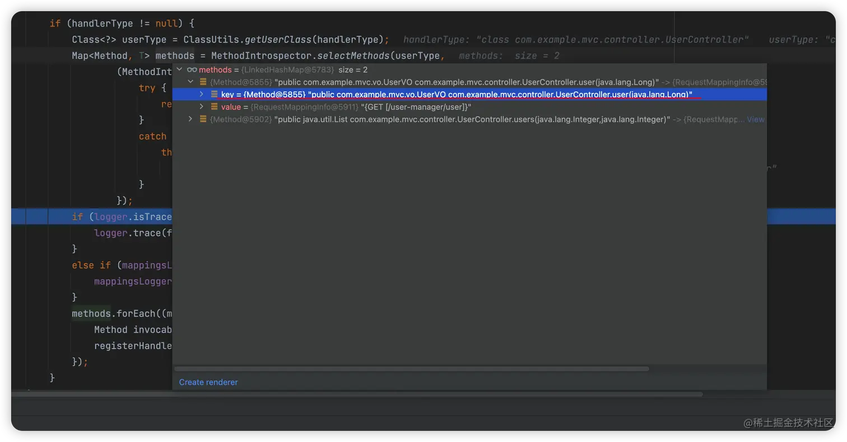Click the "methods: size = 2" inline hint

[x=509, y=55]
